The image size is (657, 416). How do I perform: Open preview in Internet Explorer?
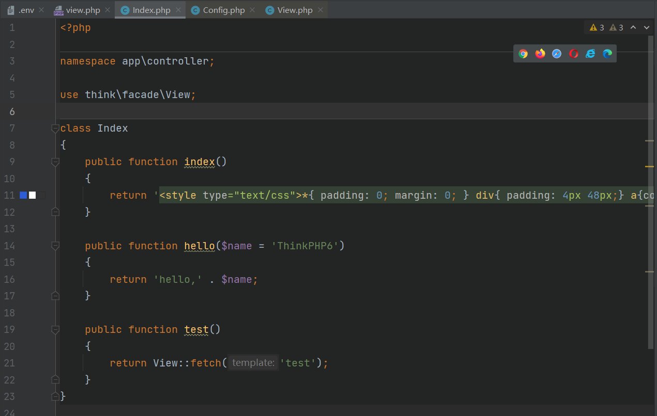[x=590, y=54]
